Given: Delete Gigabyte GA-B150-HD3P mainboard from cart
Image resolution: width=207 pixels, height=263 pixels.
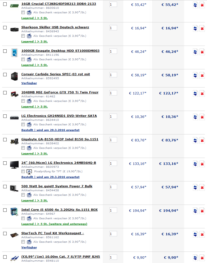Looking at the screenshot, I should point(202,141).
